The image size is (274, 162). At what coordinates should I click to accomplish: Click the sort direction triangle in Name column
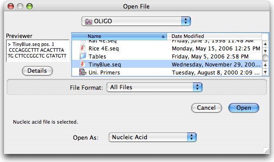163,37
